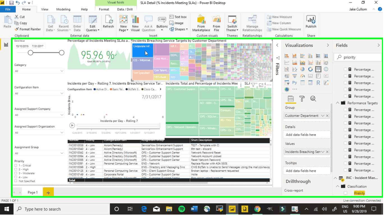Click the play axis Play button
This screenshot has height=215, width=384.
[72, 126]
